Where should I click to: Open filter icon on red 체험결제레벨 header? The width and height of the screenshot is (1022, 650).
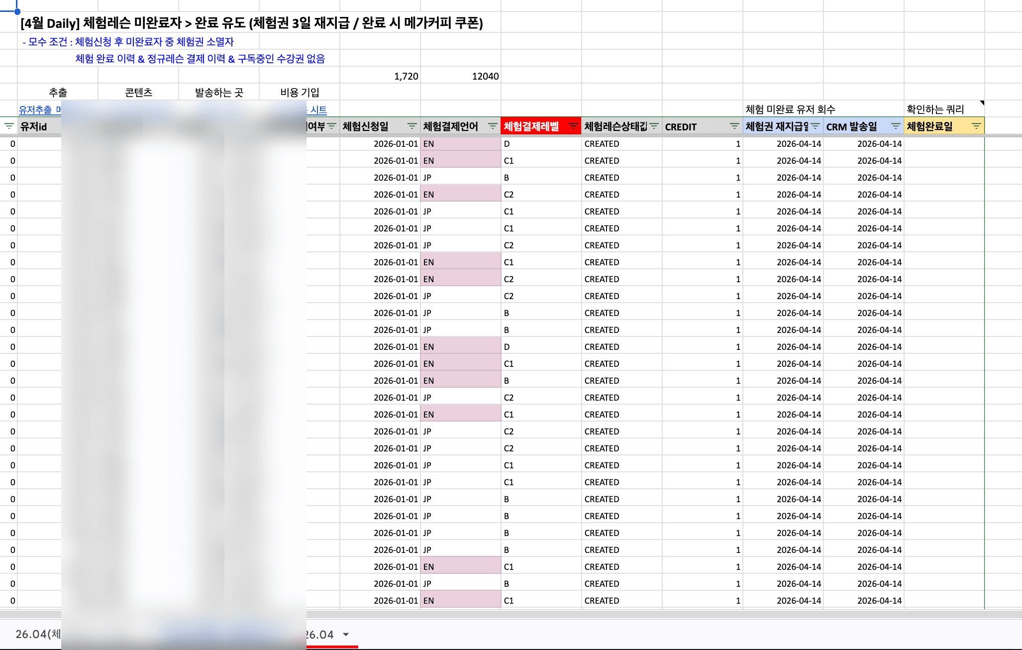pyautogui.click(x=573, y=126)
